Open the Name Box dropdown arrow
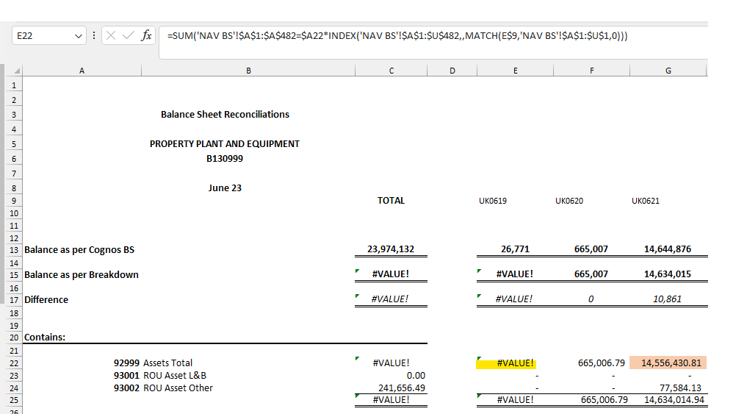This screenshot has width=747, height=414. (x=79, y=36)
